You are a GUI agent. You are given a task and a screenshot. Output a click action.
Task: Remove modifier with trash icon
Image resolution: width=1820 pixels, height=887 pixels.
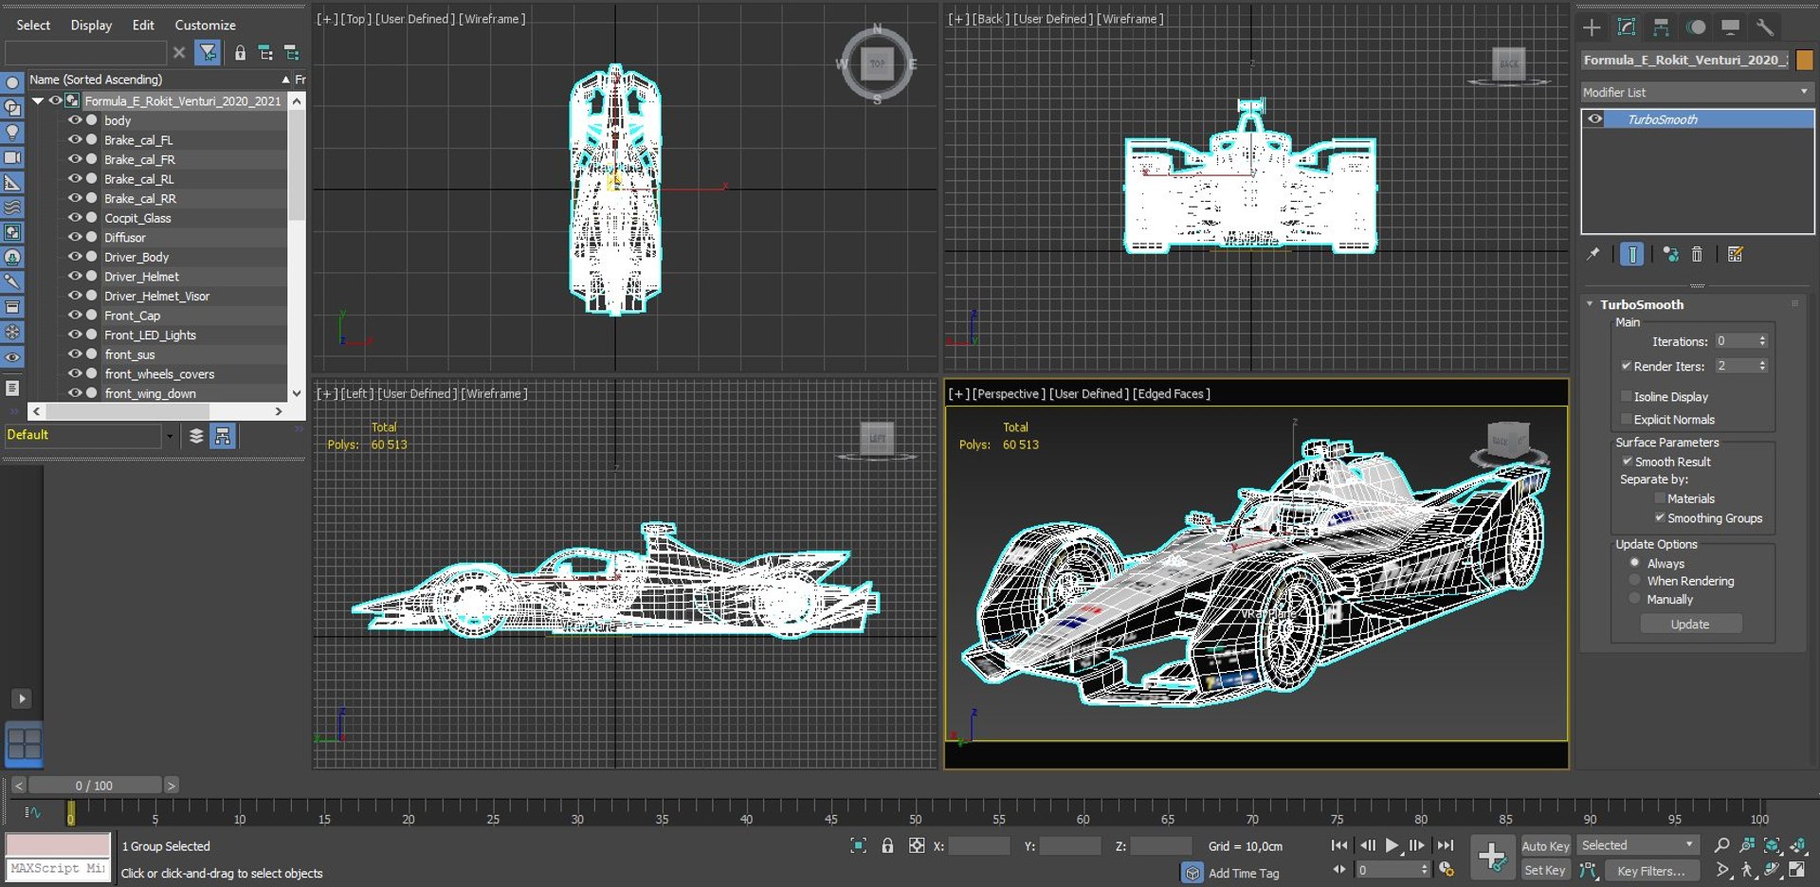[x=1697, y=254]
